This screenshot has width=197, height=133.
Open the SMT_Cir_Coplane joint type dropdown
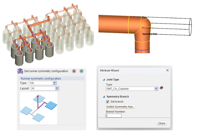click(x=156, y=88)
